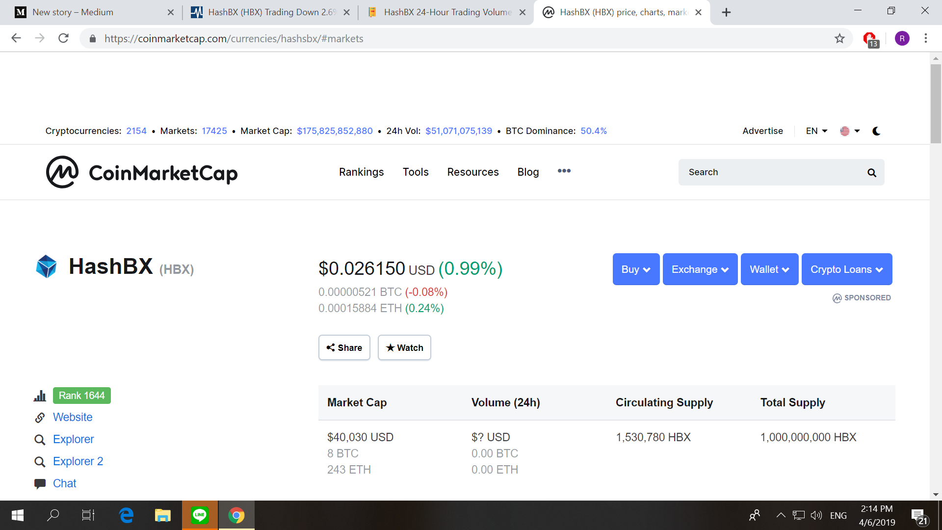Open the Rankings menu
The image size is (942, 530).
361,172
